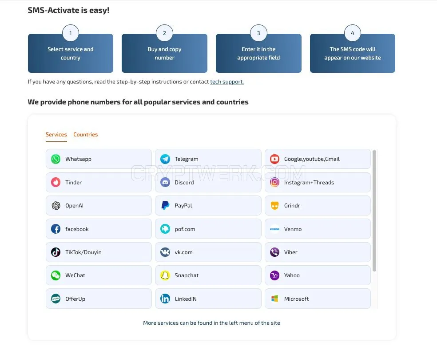
Task: Click the Telegram paper plane icon
Action: pyautogui.click(x=165, y=159)
